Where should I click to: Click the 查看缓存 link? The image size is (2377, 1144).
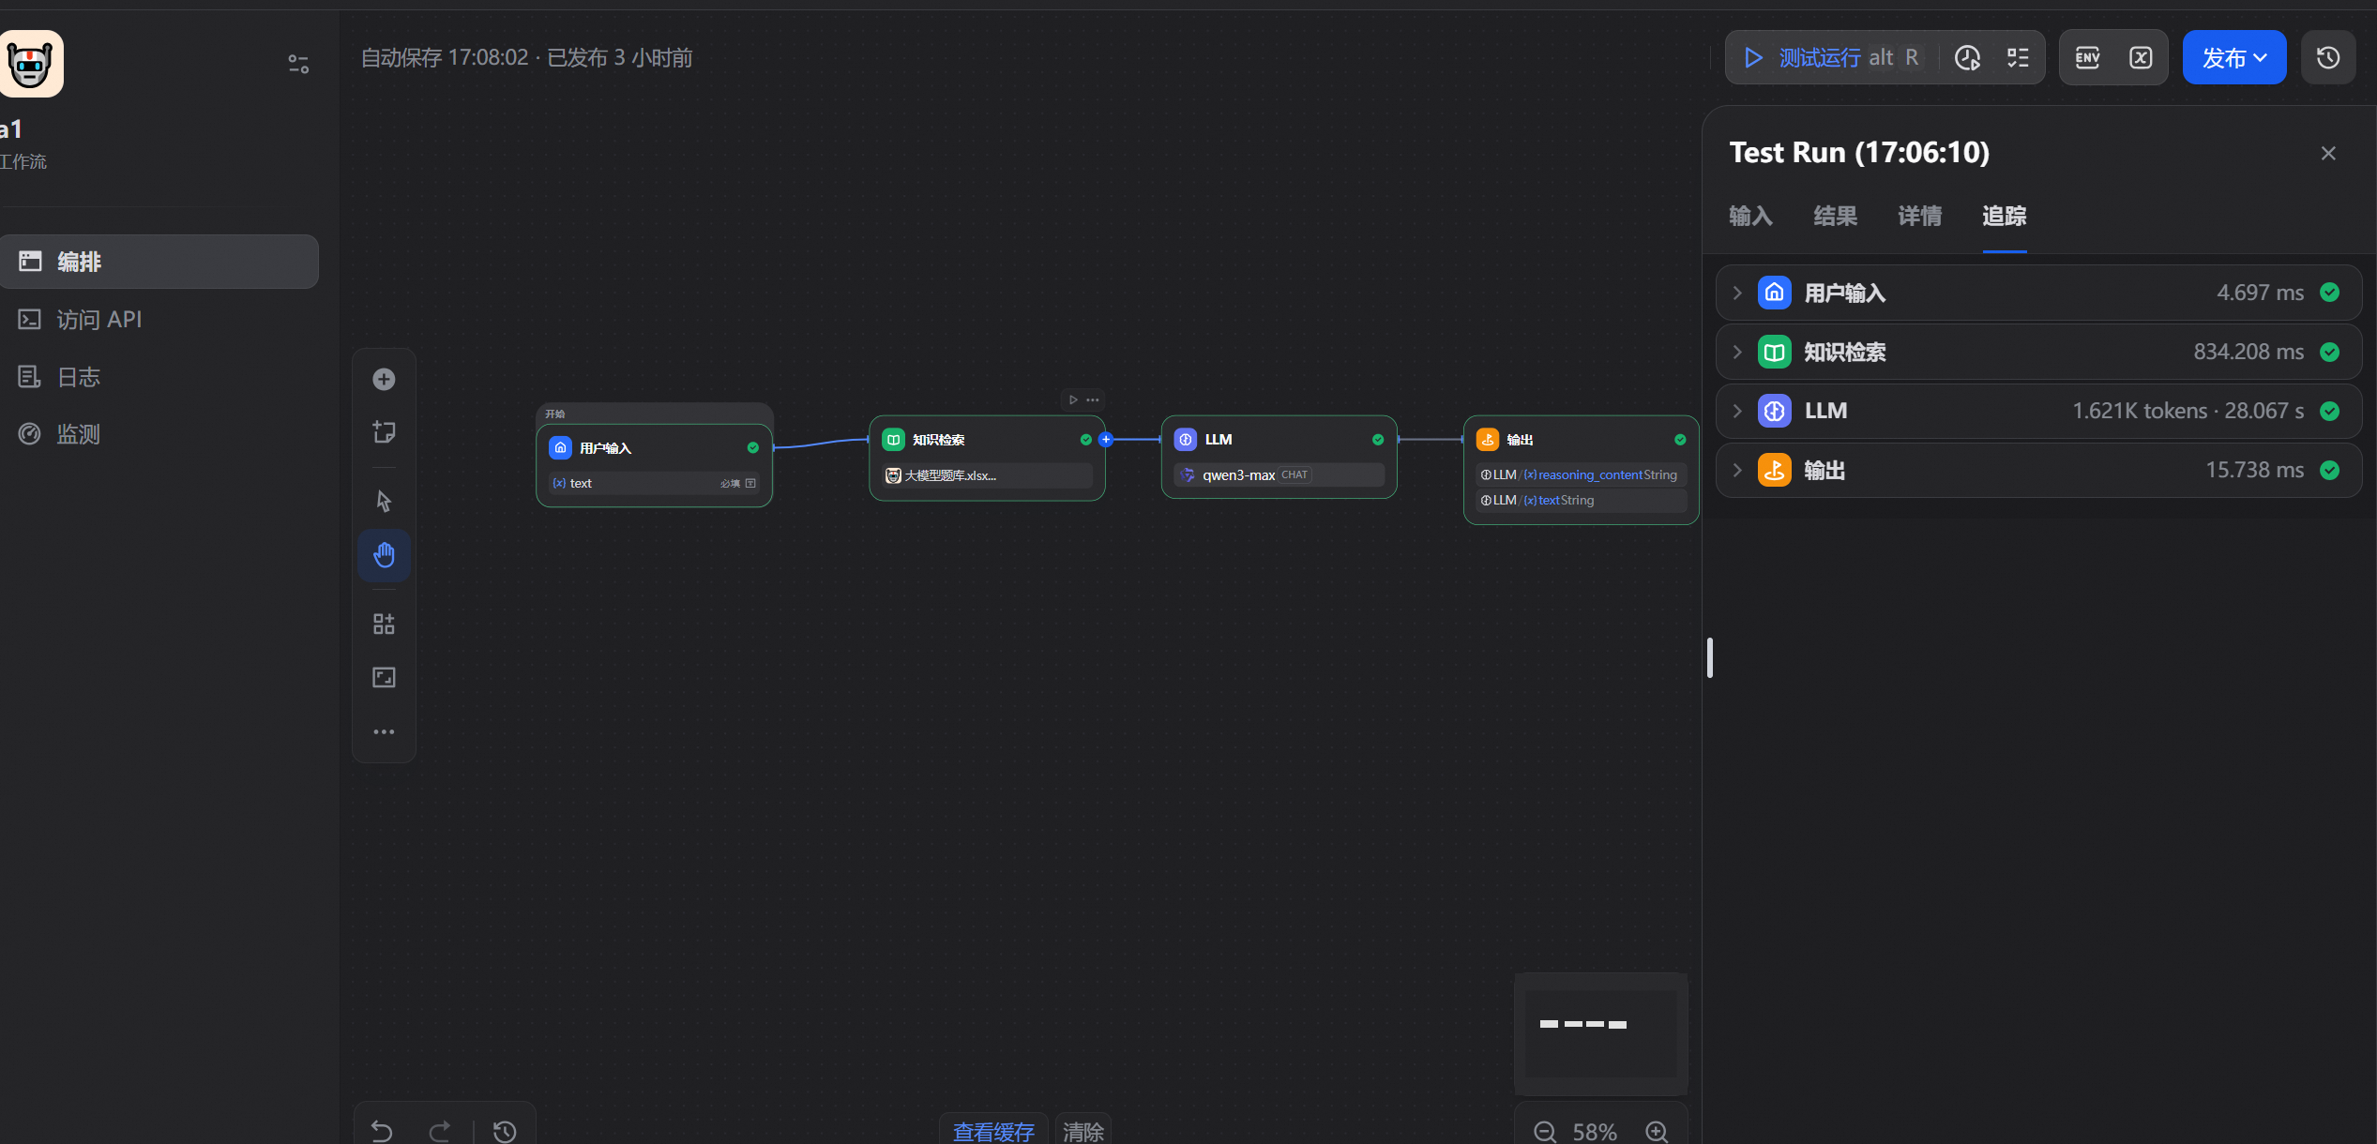tap(993, 1132)
